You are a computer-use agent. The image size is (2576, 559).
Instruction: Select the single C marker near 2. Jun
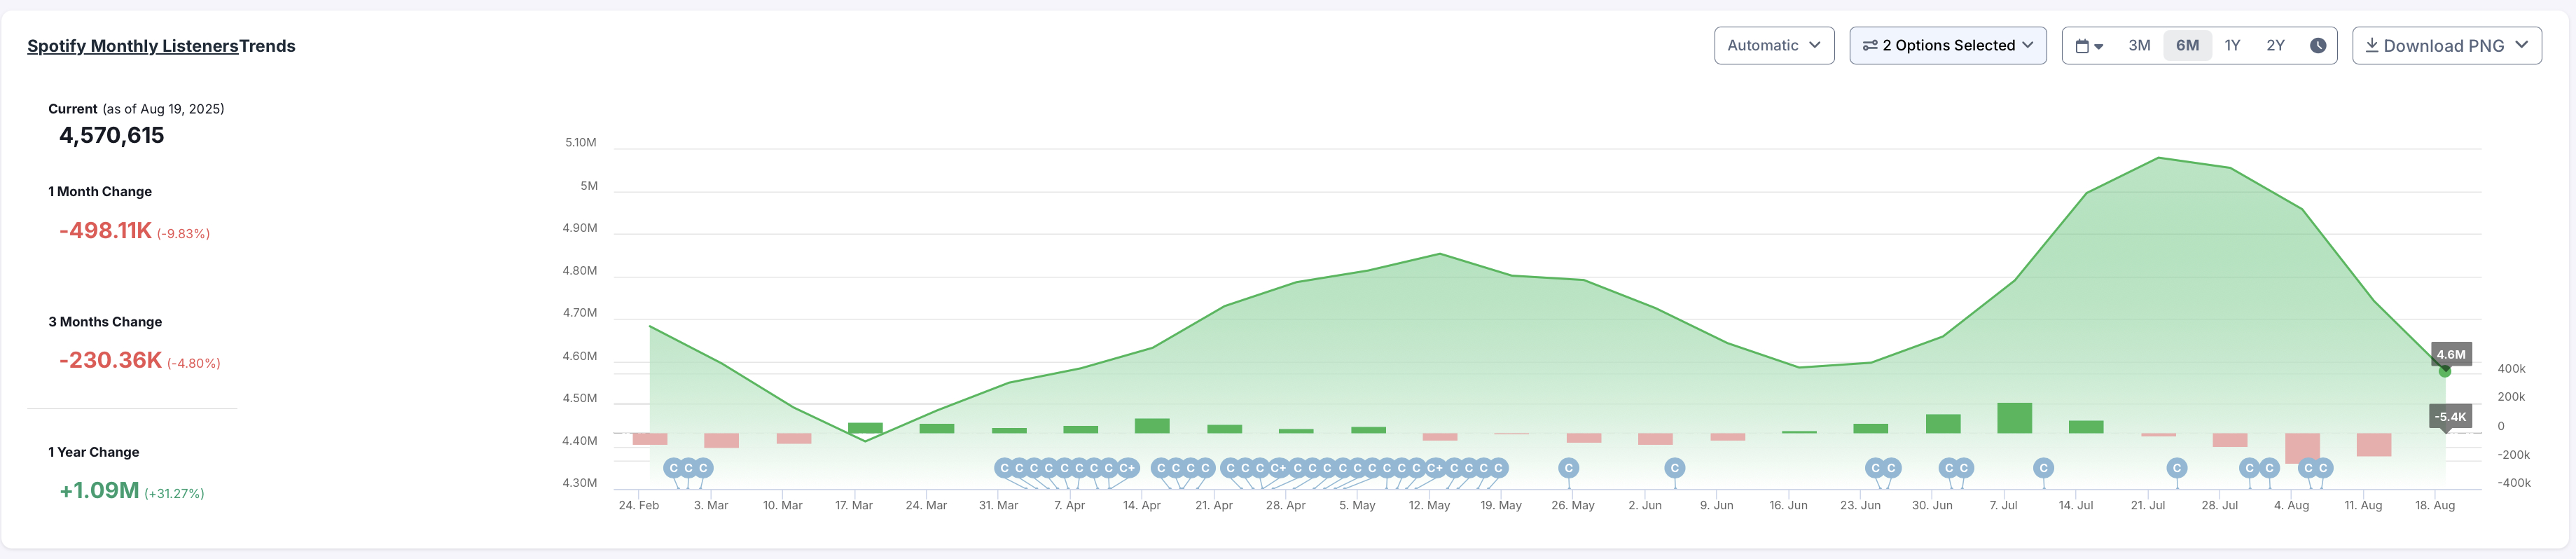click(1675, 468)
